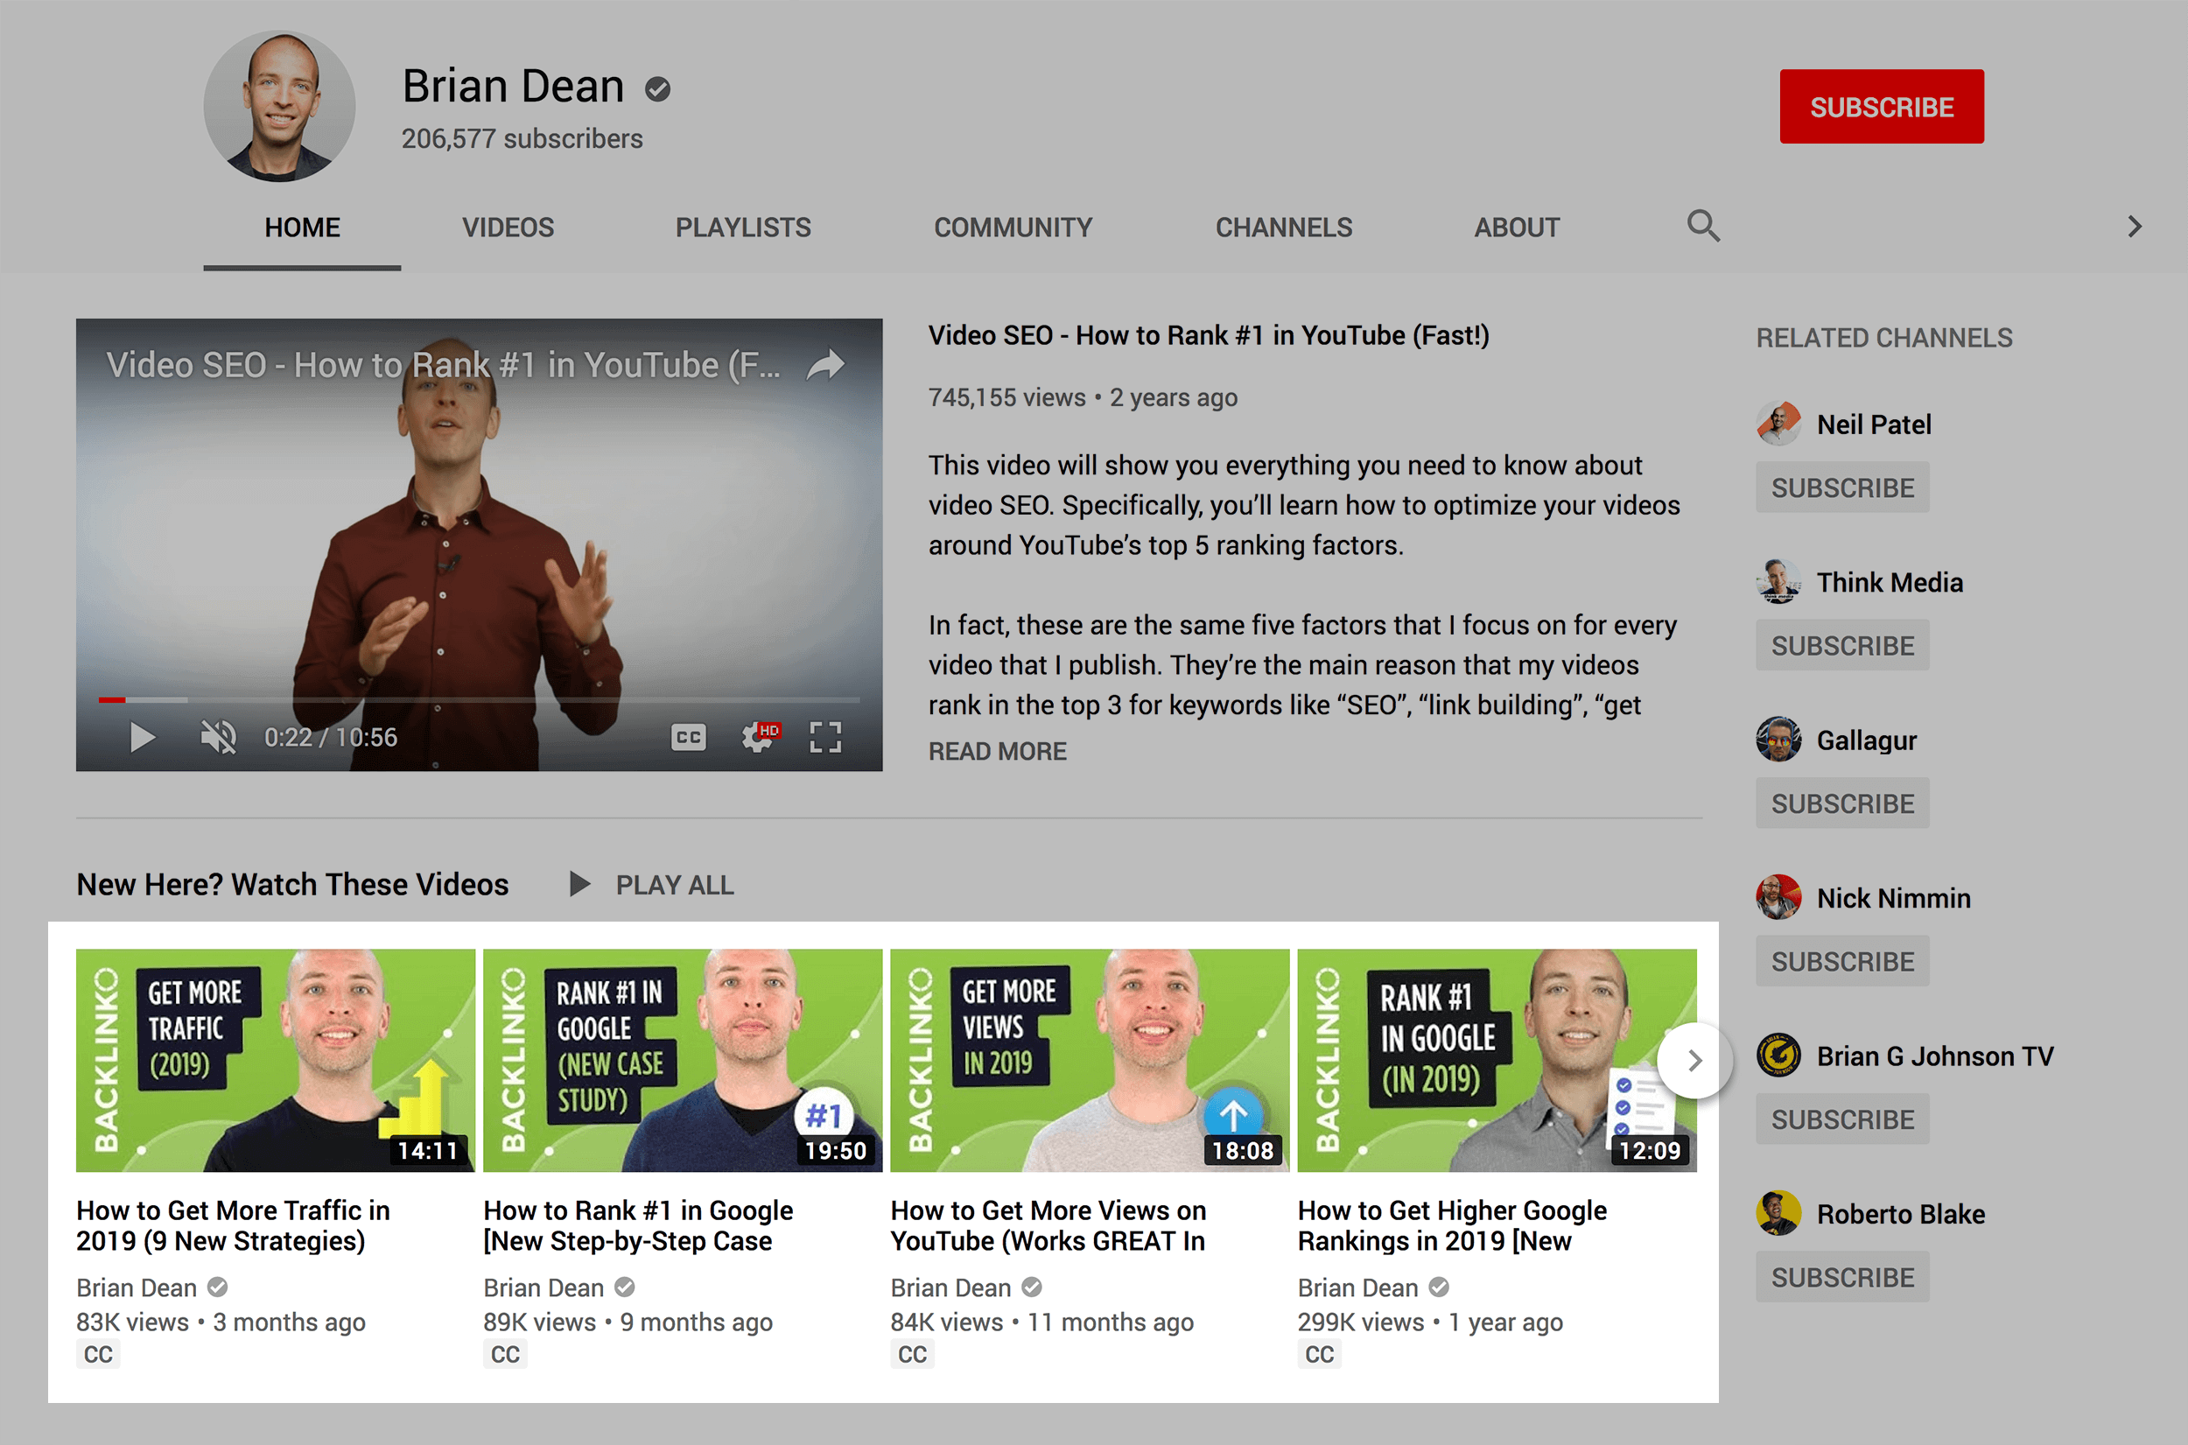The width and height of the screenshot is (2188, 1445).
Task: Subscribe to the Gallagur channel
Action: [1842, 803]
